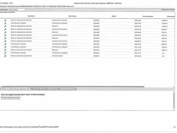The height and width of the screenshot is (133, 177).
Task: View the 2021-04-06 Aflevering Inspectie details
Action: 5,56
